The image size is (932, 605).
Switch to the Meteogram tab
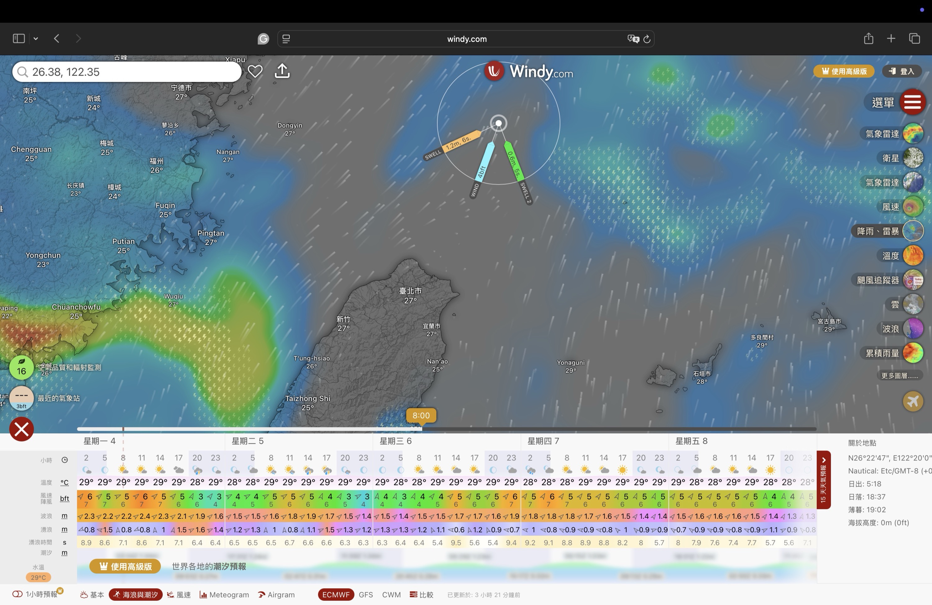coord(224,594)
